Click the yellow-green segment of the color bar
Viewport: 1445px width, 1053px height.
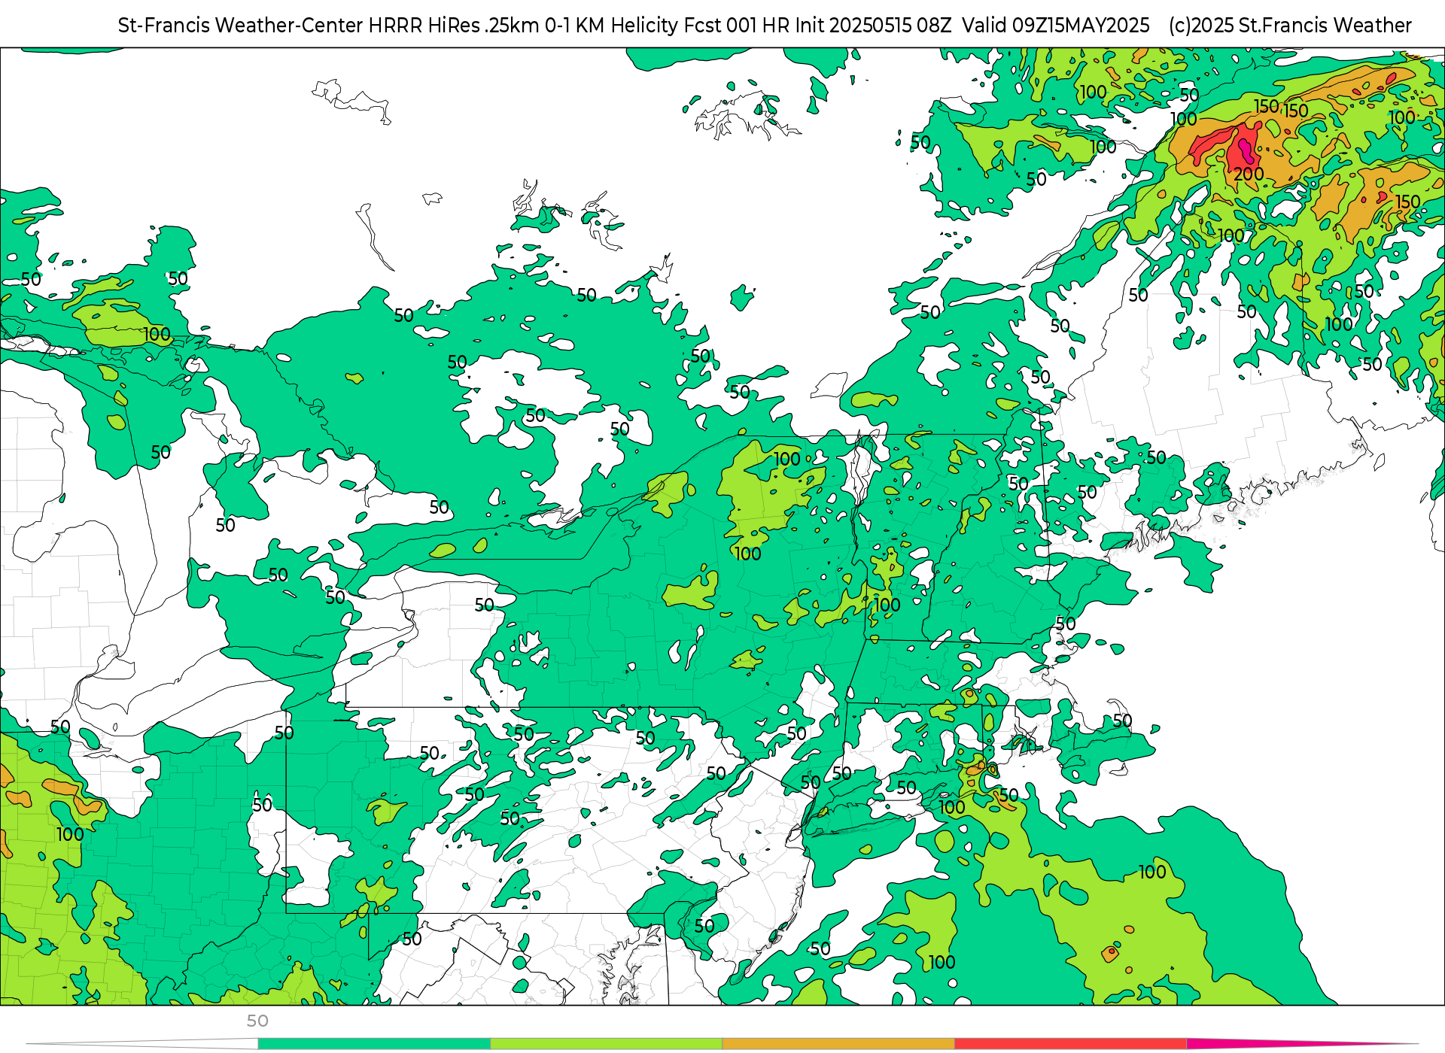[607, 1044]
